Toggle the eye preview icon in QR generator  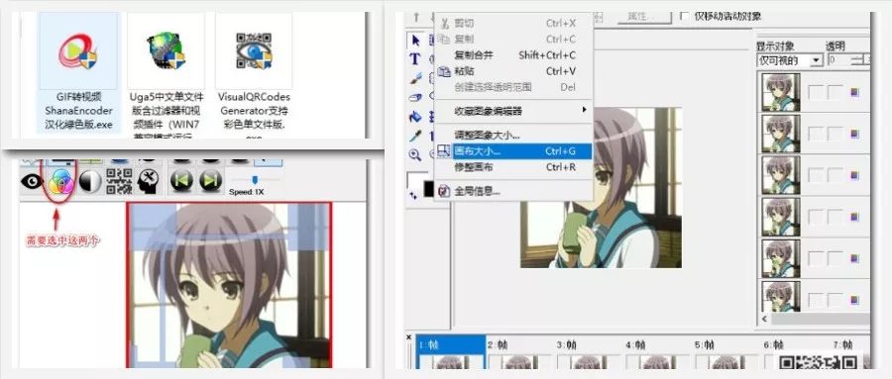32,181
